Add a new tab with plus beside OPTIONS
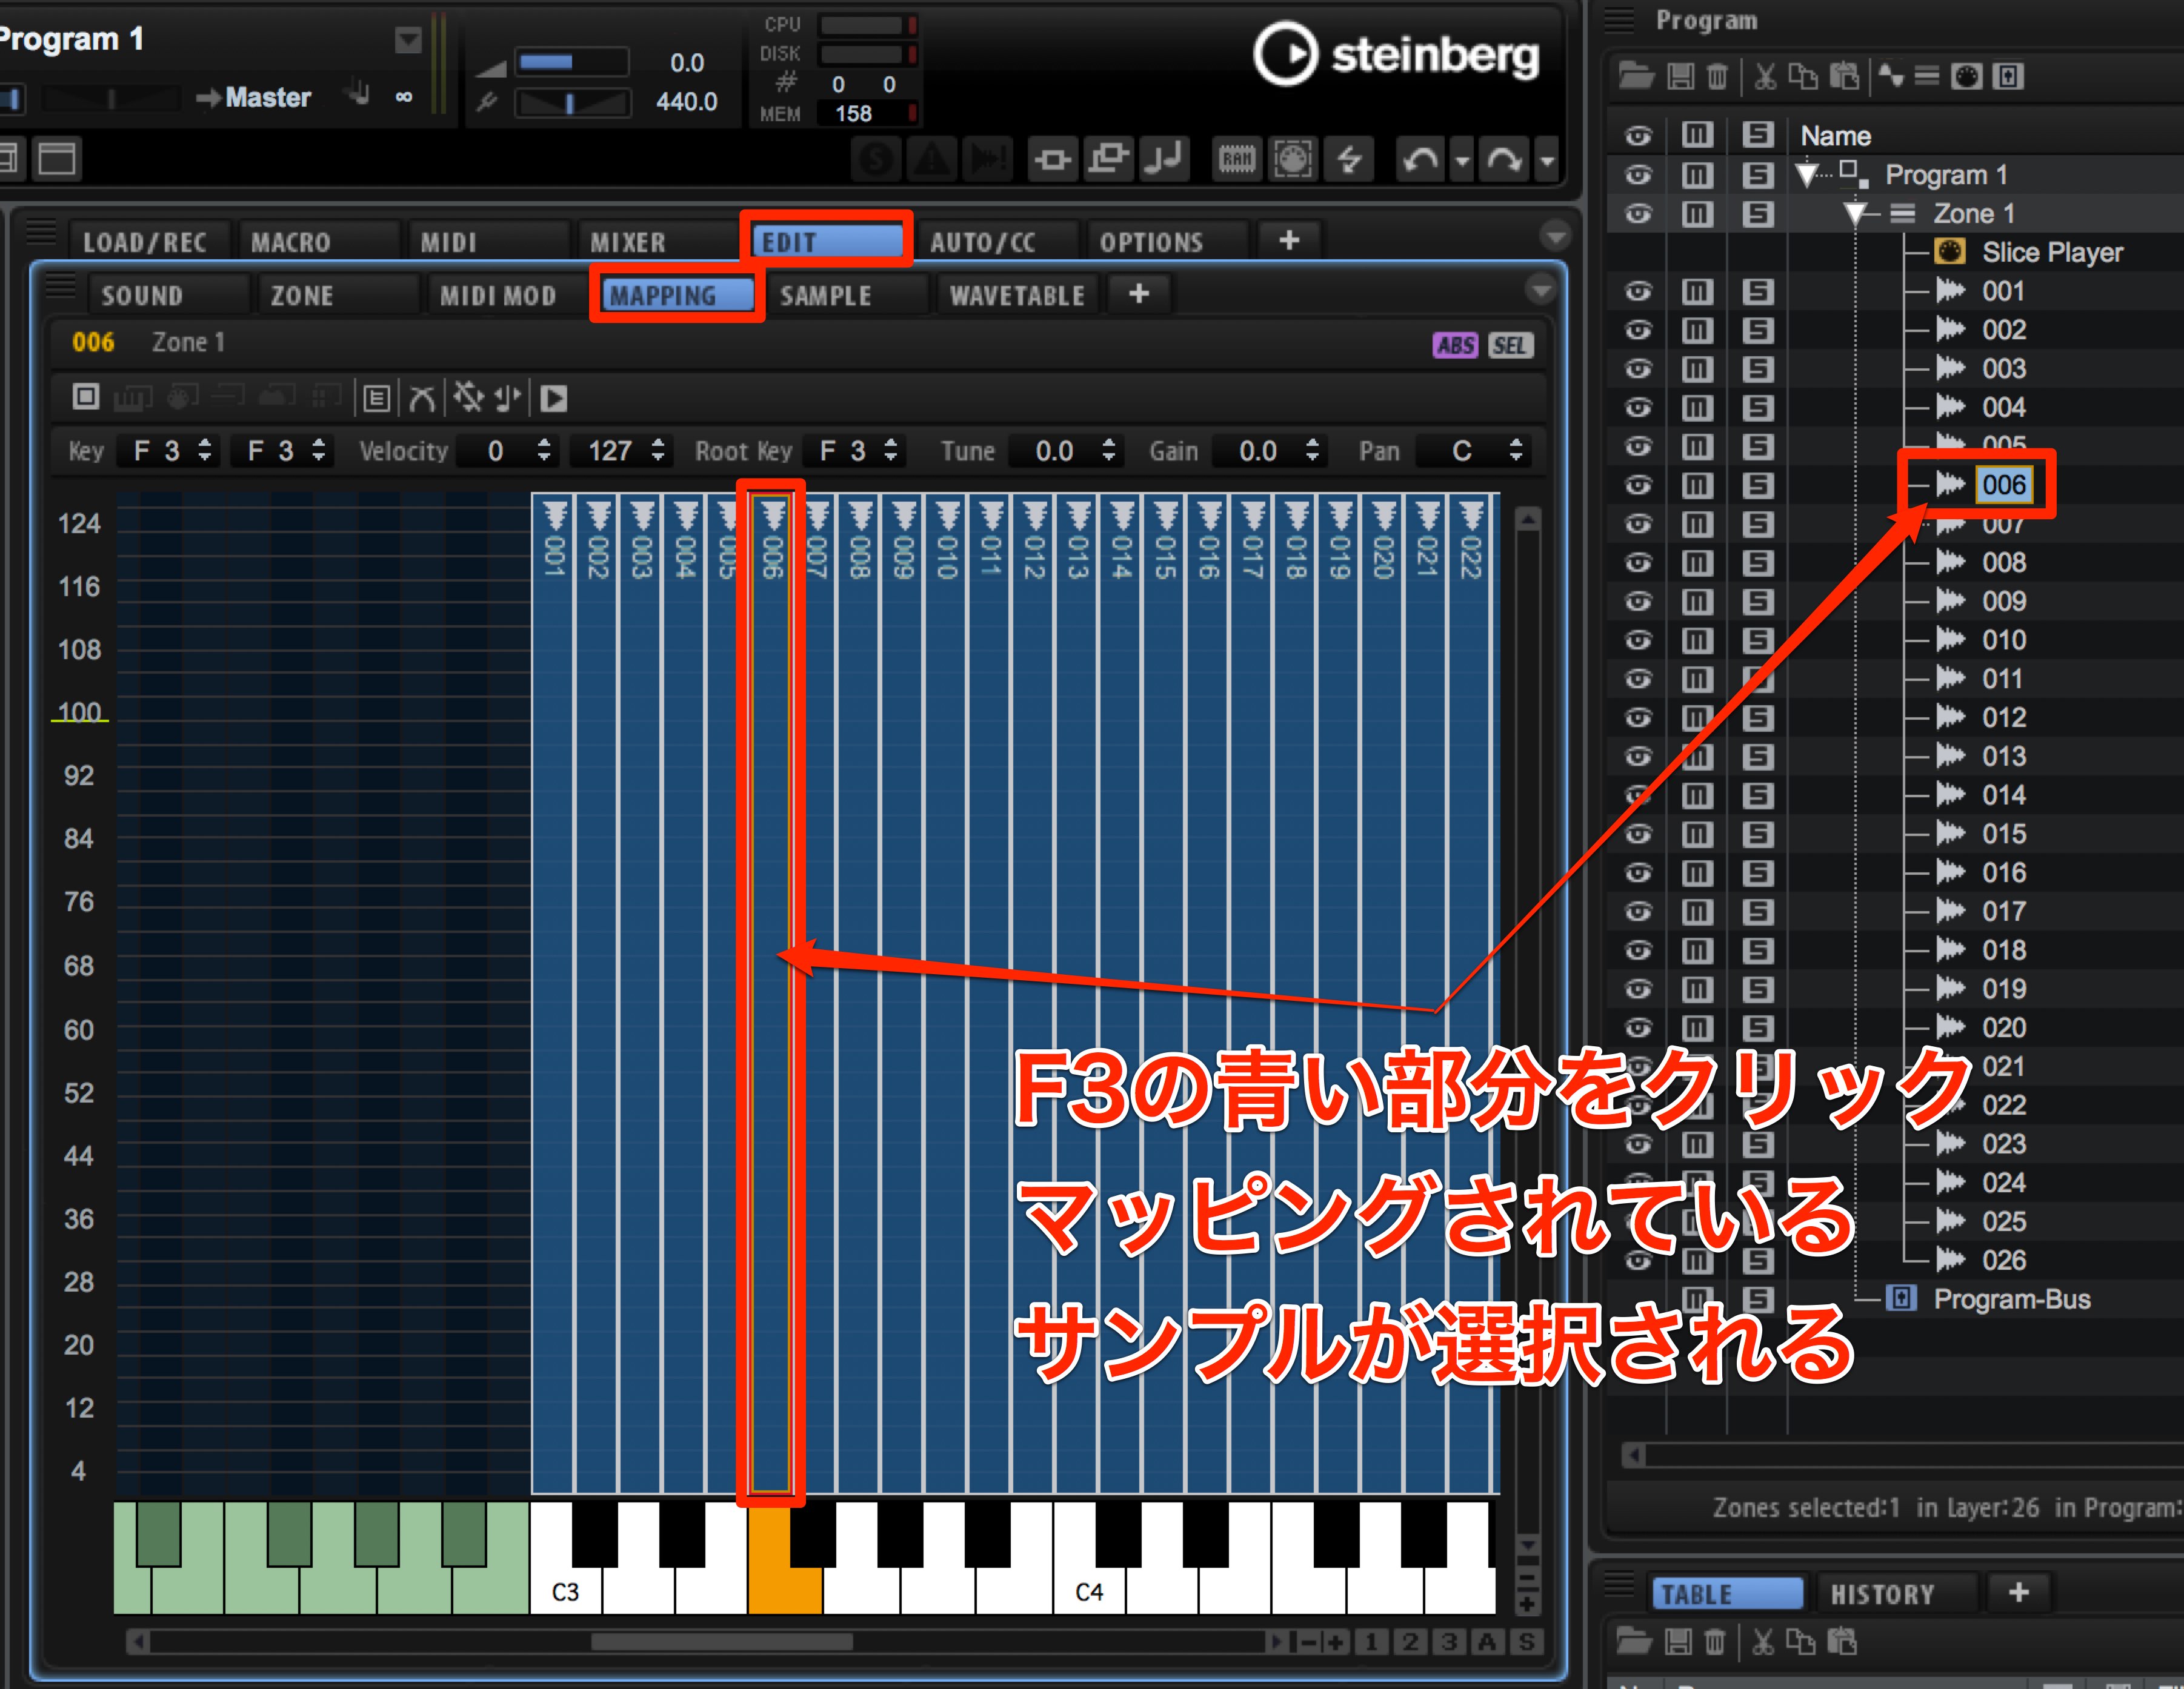2184x1689 pixels. pyautogui.click(x=1290, y=240)
